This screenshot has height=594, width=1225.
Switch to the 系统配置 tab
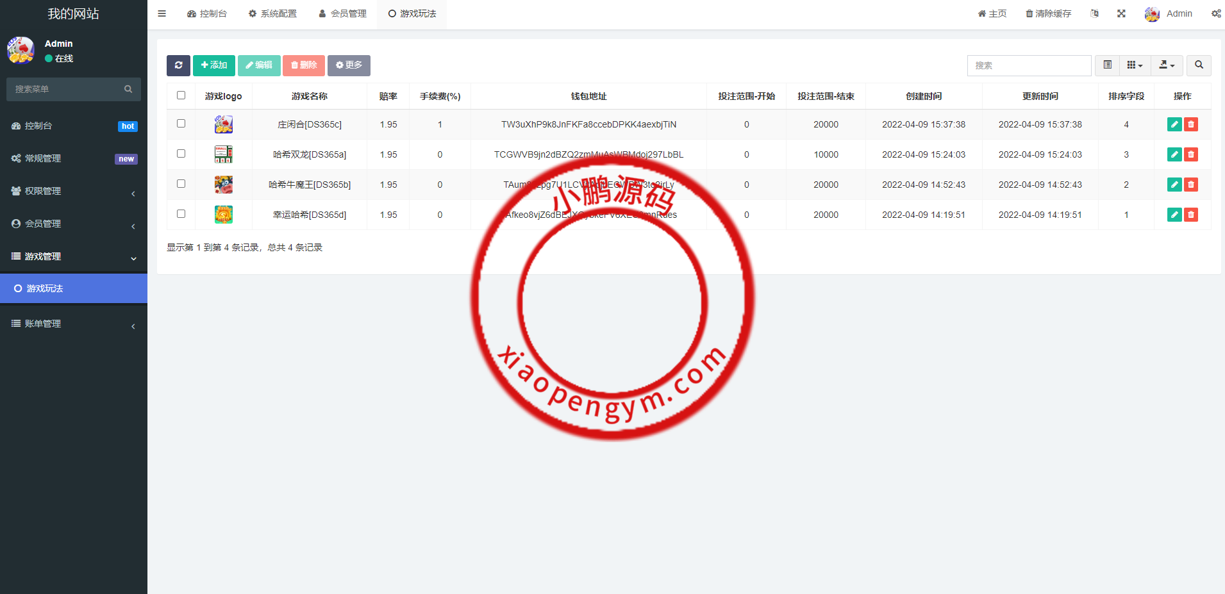coord(272,13)
